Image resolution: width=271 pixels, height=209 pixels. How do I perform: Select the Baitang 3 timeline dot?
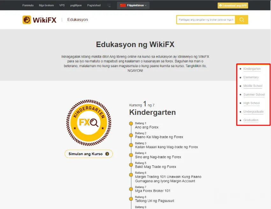(x=131, y=145)
